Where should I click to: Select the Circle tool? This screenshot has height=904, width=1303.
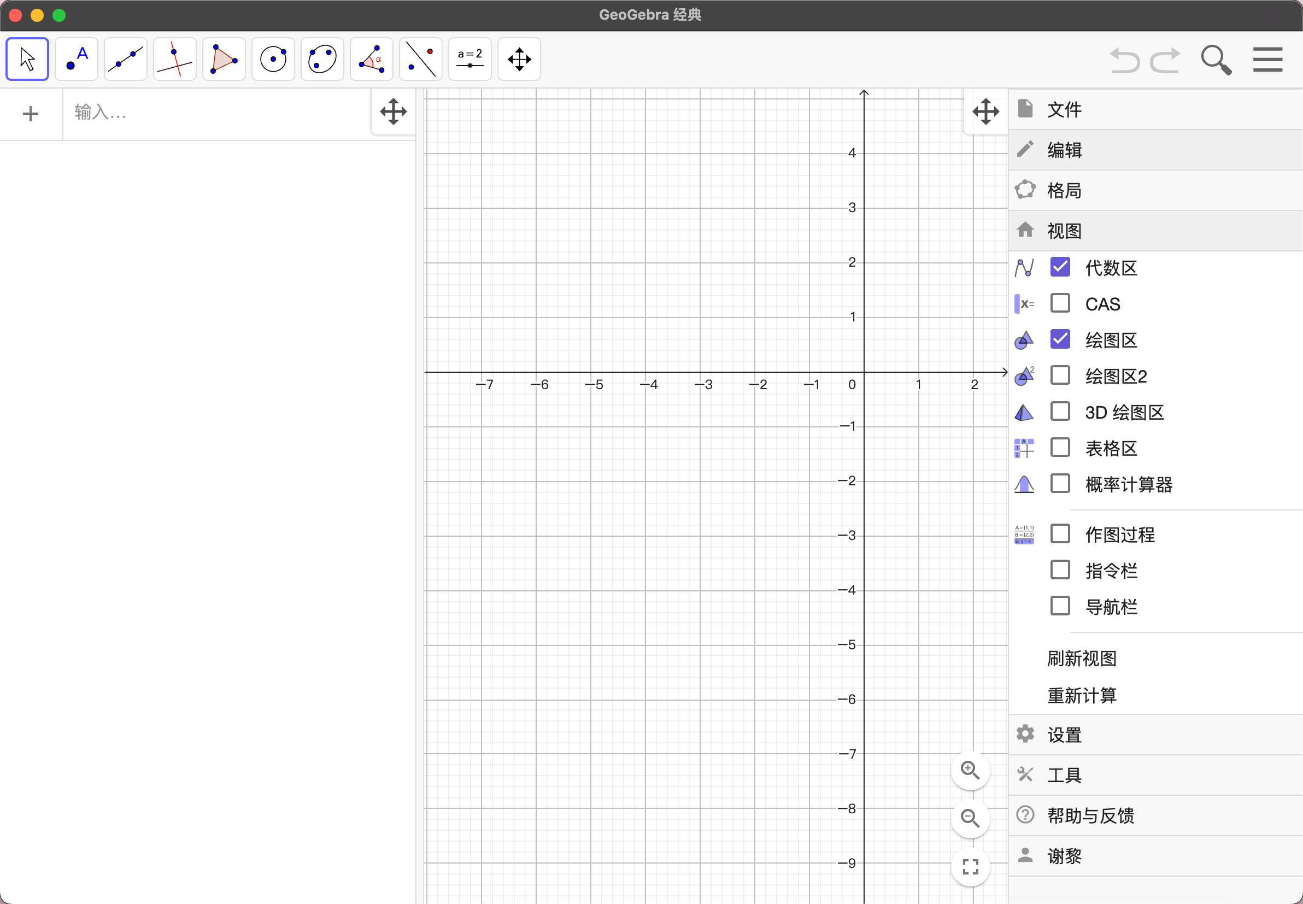click(x=273, y=59)
